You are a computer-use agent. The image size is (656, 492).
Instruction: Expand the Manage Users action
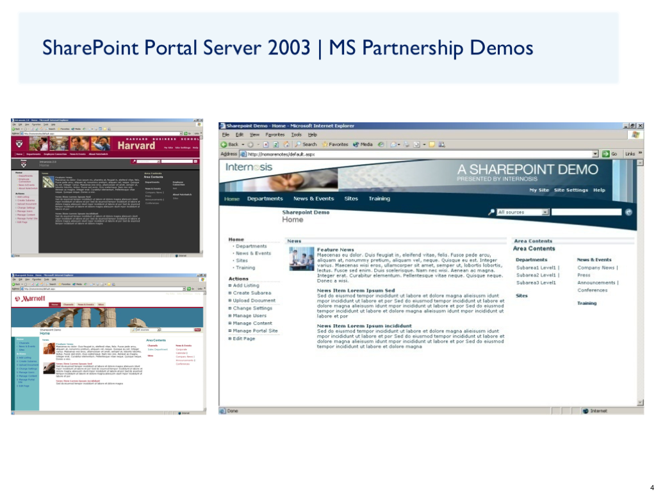click(230, 315)
